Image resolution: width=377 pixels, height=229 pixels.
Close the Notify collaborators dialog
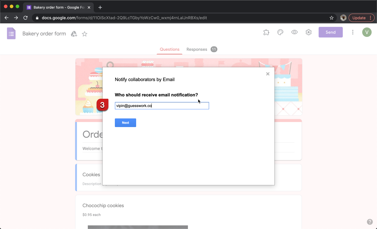pyautogui.click(x=268, y=74)
